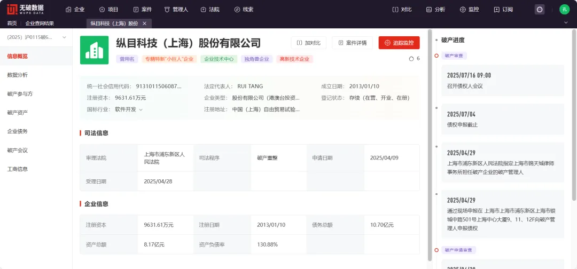Click the credit code 9131011506087...
Image resolution: width=577 pixels, height=269 pixels.
[x=159, y=86]
